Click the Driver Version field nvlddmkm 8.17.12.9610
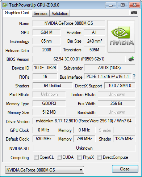The width and height of the screenshot is (142, 177). pos(84,121)
